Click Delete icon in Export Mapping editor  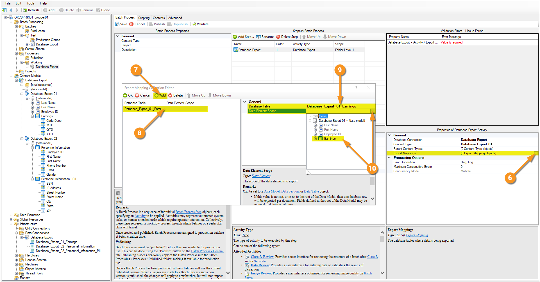point(170,95)
